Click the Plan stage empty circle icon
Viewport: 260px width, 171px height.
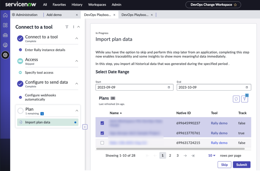pyautogui.click(x=20, y=111)
